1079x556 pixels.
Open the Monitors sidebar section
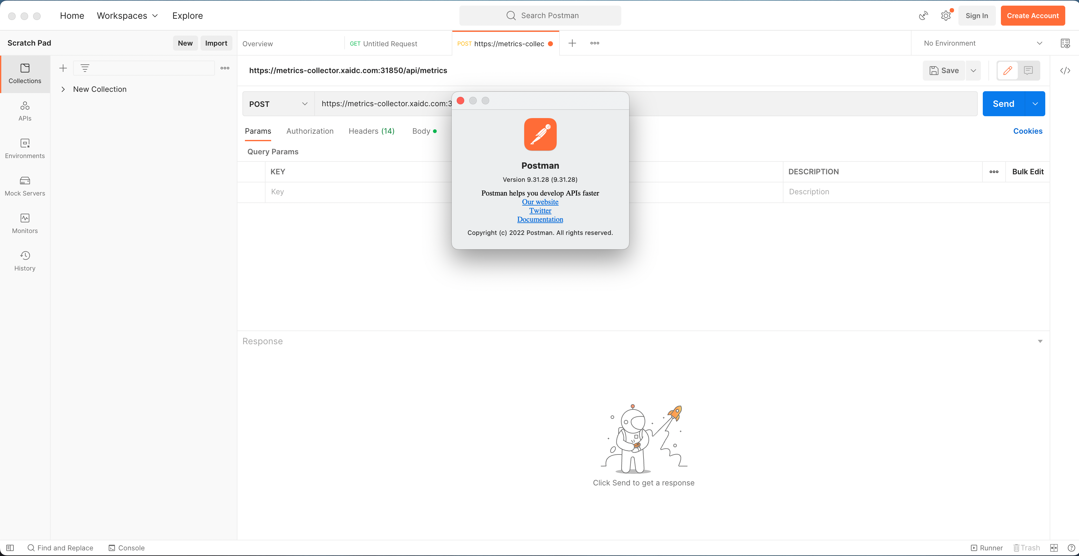(x=25, y=224)
